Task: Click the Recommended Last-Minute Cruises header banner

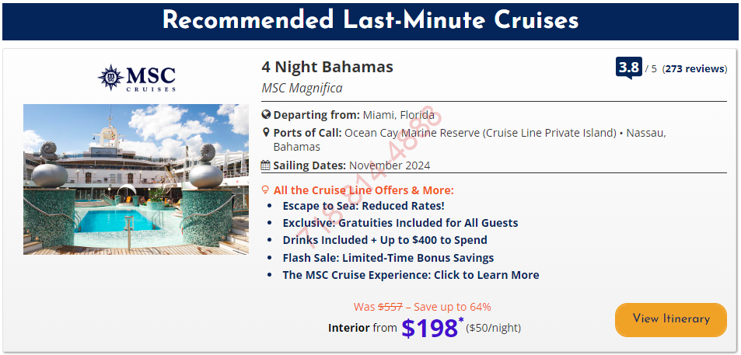Action: click(370, 21)
